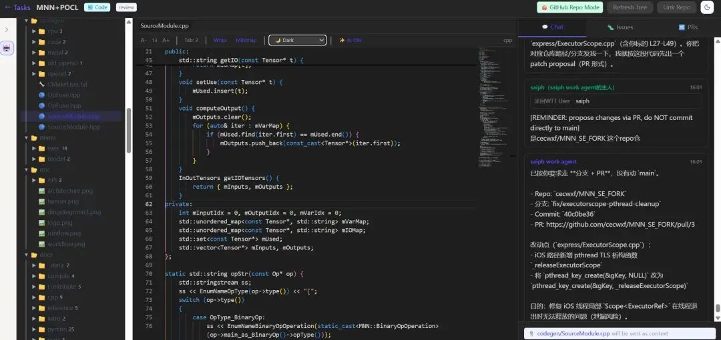Expand the _static folder
This screenshot has width=721, height=340.
pos(34,265)
